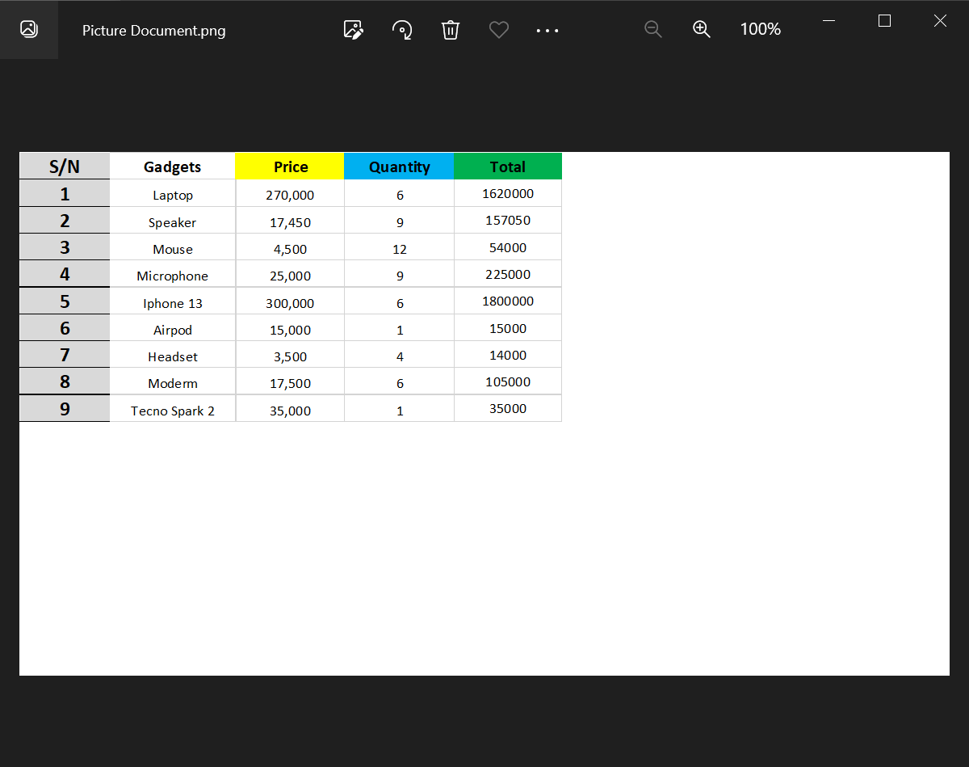
Task: Click the green Total header
Action: (x=507, y=166)
